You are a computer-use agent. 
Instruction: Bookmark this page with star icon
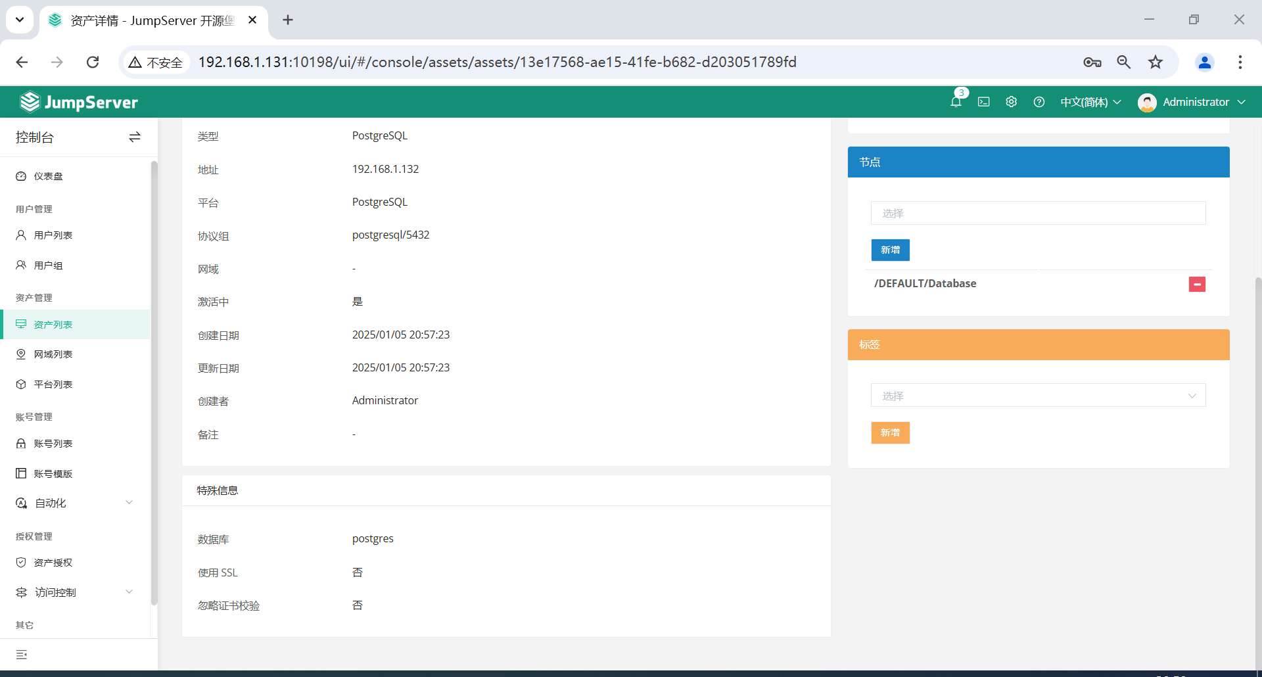coord(1156,62)
